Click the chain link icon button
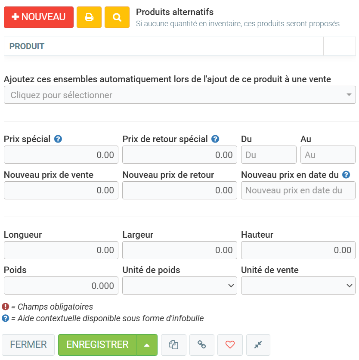The height and width of the screenshot is (360, 359). pyautogui.click(x=202, y=345)
